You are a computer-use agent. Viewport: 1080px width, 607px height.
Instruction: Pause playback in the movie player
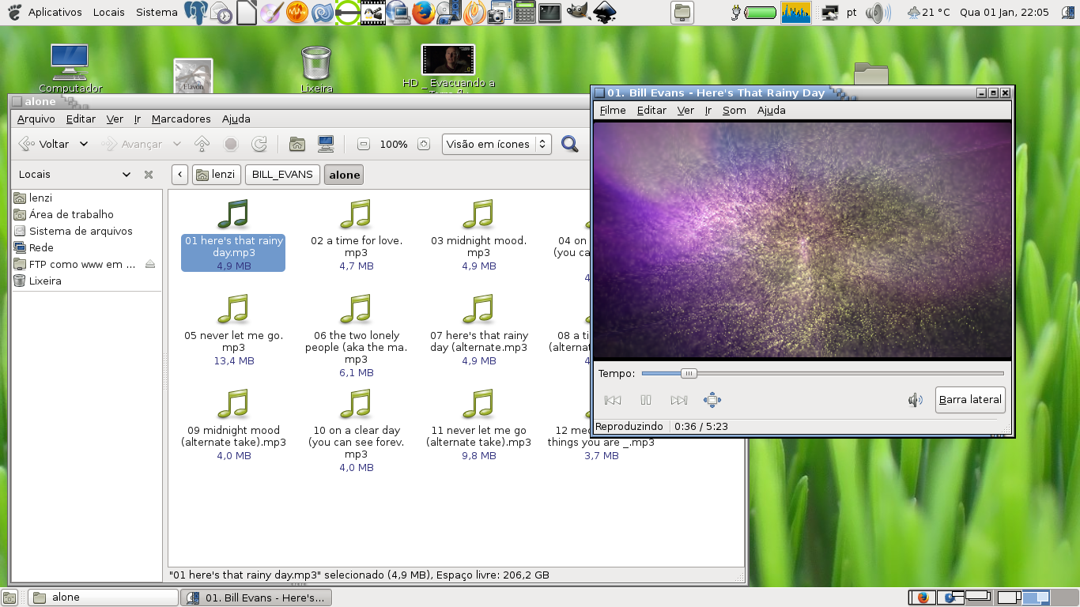(x=646, y=400)
